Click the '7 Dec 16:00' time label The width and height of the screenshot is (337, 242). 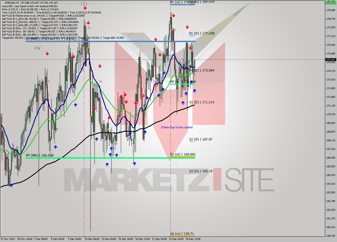[x=75, y=239]
